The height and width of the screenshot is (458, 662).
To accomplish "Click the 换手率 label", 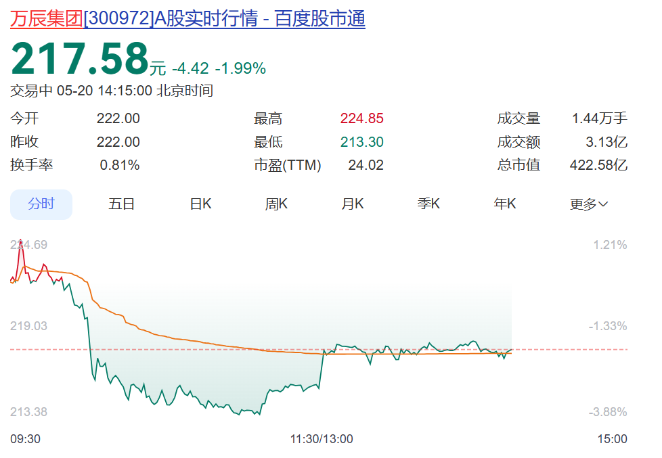I will pos(32,165).
